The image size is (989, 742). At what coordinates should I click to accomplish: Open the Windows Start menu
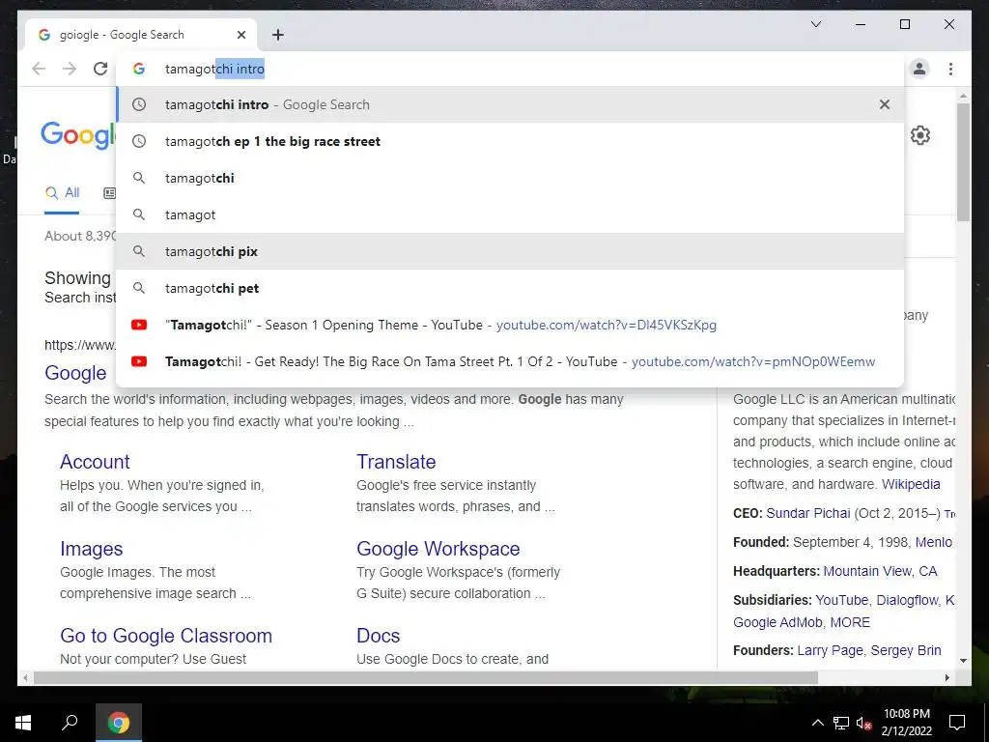[23, 723]
